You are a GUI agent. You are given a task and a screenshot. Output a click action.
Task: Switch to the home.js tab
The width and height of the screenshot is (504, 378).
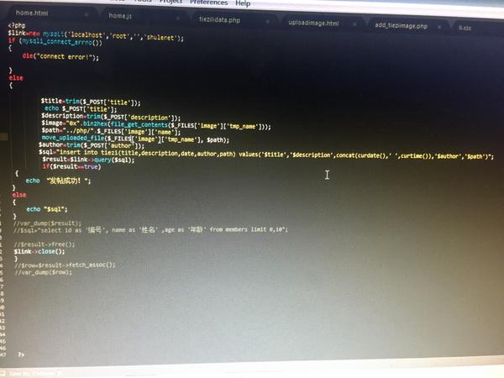pyautogui.click(x=120, y=16)
